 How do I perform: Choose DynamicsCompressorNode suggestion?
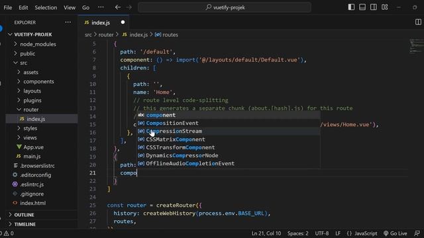(228, 155)
